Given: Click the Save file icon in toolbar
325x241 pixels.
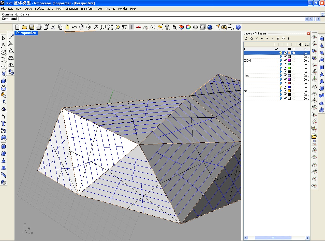Looking at the screenshot, I should 32,27.
